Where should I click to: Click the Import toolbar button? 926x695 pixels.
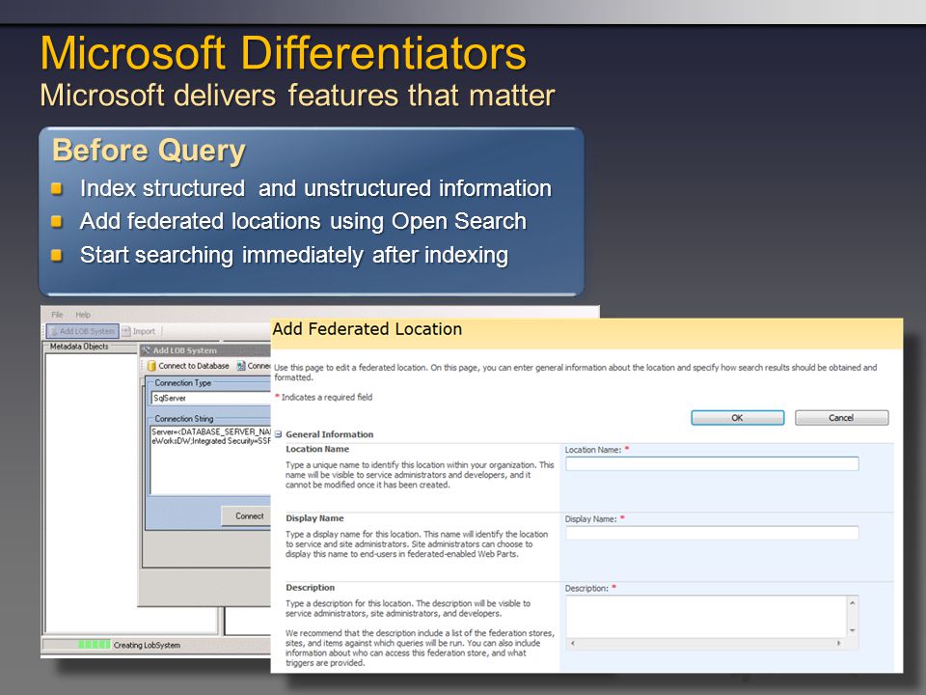139,331
